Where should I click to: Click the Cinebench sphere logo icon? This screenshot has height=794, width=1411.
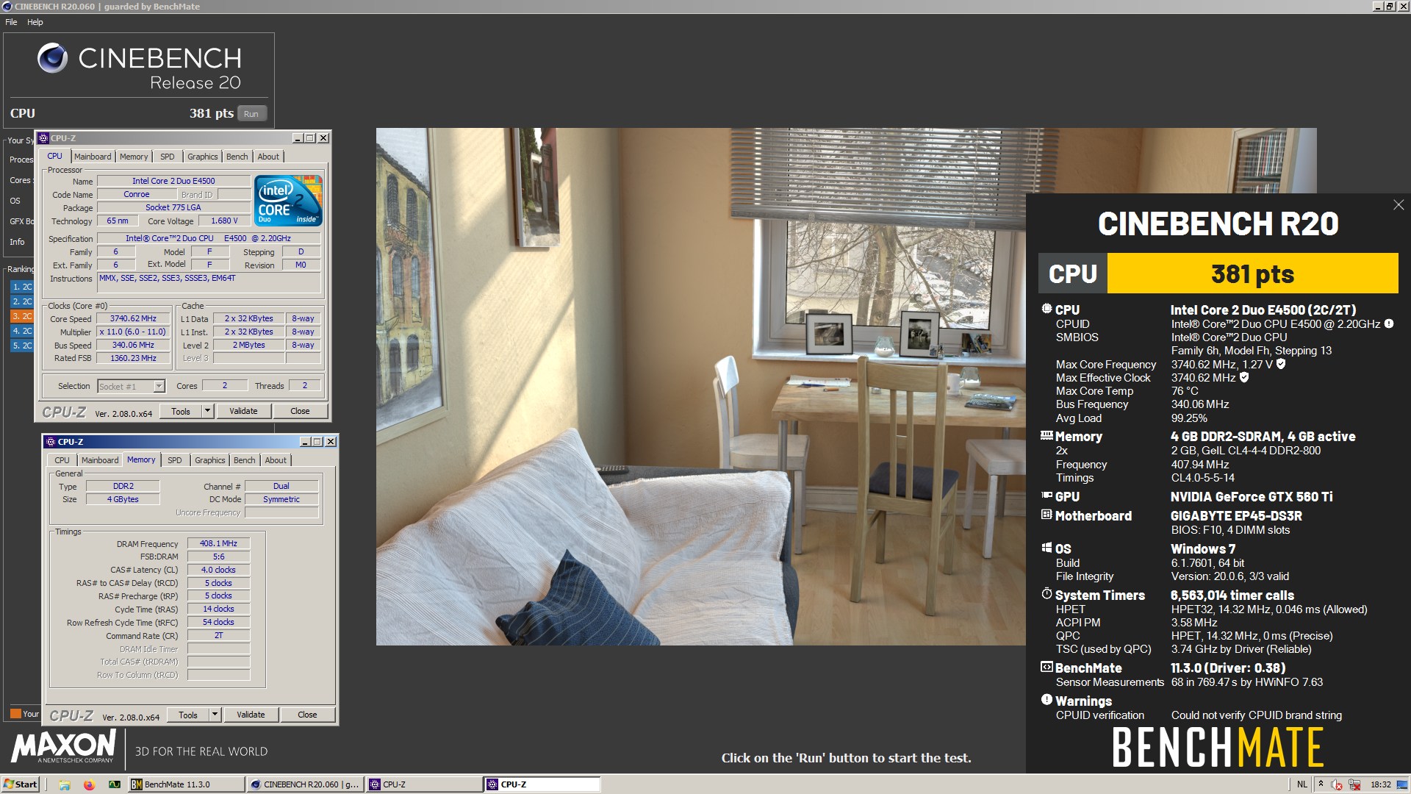(52, 58)
